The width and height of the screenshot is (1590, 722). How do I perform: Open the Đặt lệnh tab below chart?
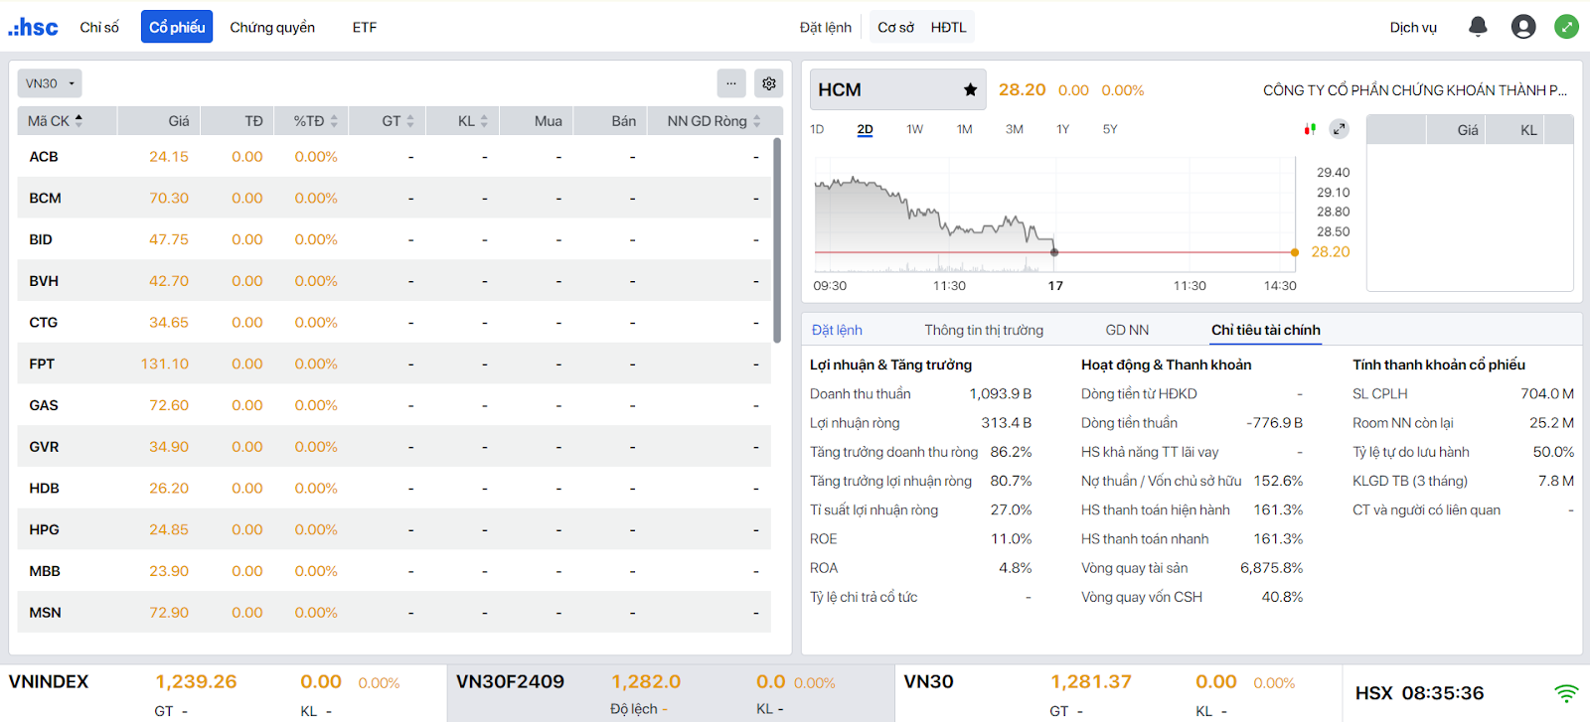(837, 330)
